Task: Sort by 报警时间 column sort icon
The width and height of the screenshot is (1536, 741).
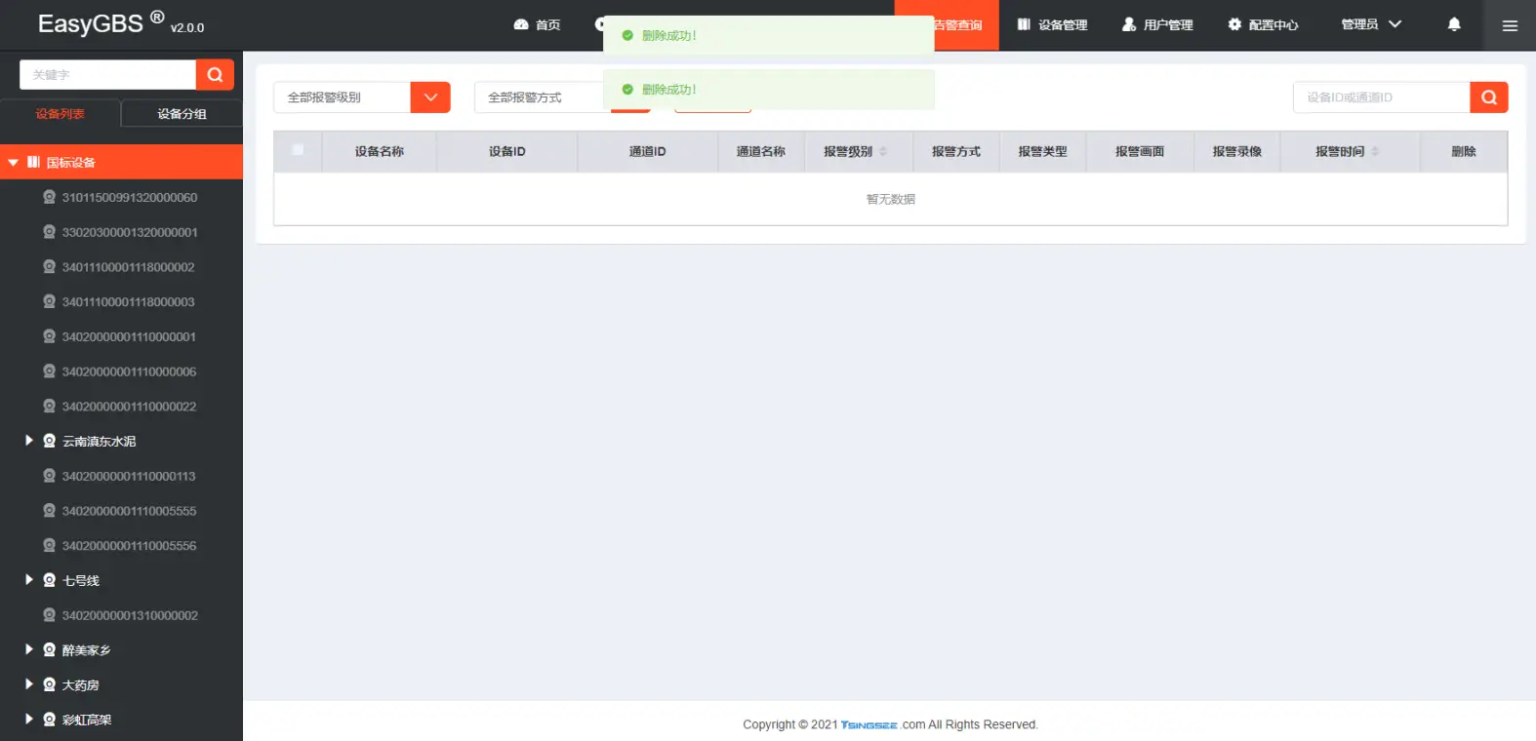Action: 1375,151
